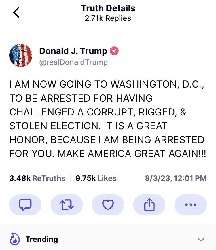Open the profile avatar picture
This screenshot has height=250, width=216.
pyautogui.click(x=20, y=56)
